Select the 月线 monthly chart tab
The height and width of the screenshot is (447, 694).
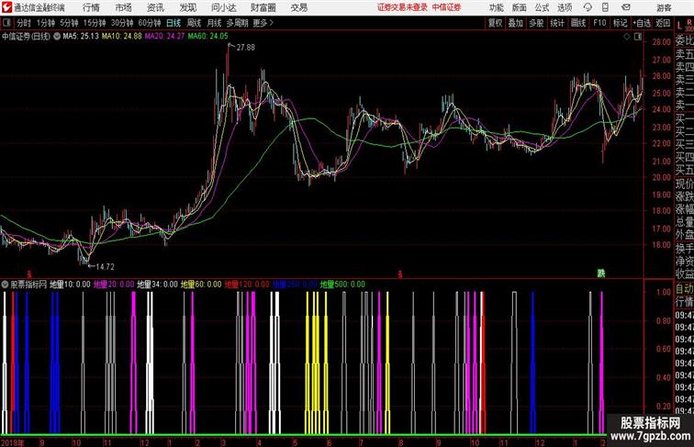tap(214, 23)
